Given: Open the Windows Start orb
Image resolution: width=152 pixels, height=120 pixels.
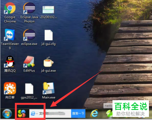Looking at the screenshot, I should click(7, 114).
